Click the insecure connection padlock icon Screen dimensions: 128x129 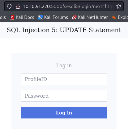coord(18,6)
